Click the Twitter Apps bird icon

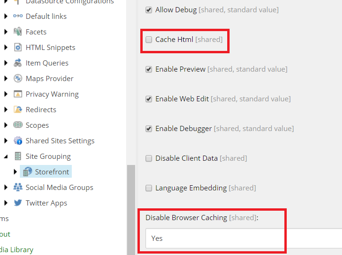[x=18, y=203]
